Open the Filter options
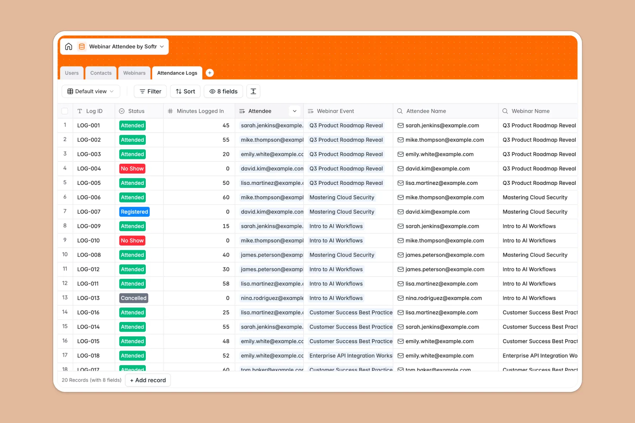635x423 pixels. (150, 91)
